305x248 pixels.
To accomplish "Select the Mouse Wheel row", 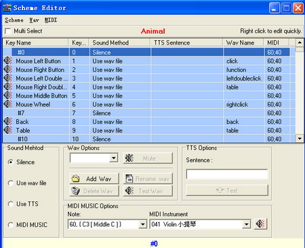I will click(149, 104).
